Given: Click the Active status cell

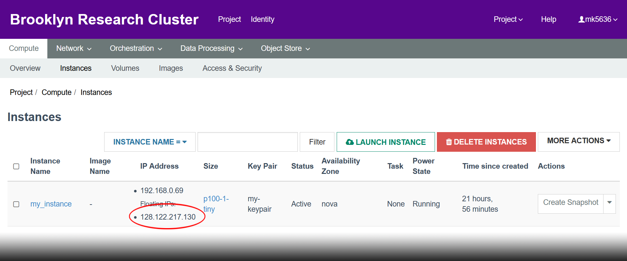Looking at the screenshot, I should (301, 204).
